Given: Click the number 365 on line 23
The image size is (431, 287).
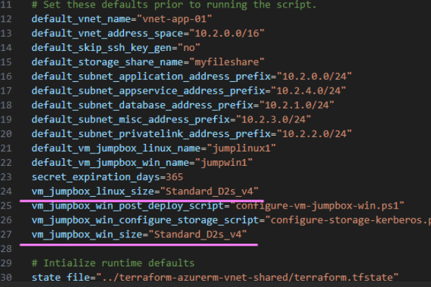Looking at the screenshot, I should coord(175,177).
